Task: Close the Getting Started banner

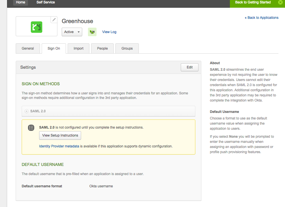Action: (x=280, y=2)
